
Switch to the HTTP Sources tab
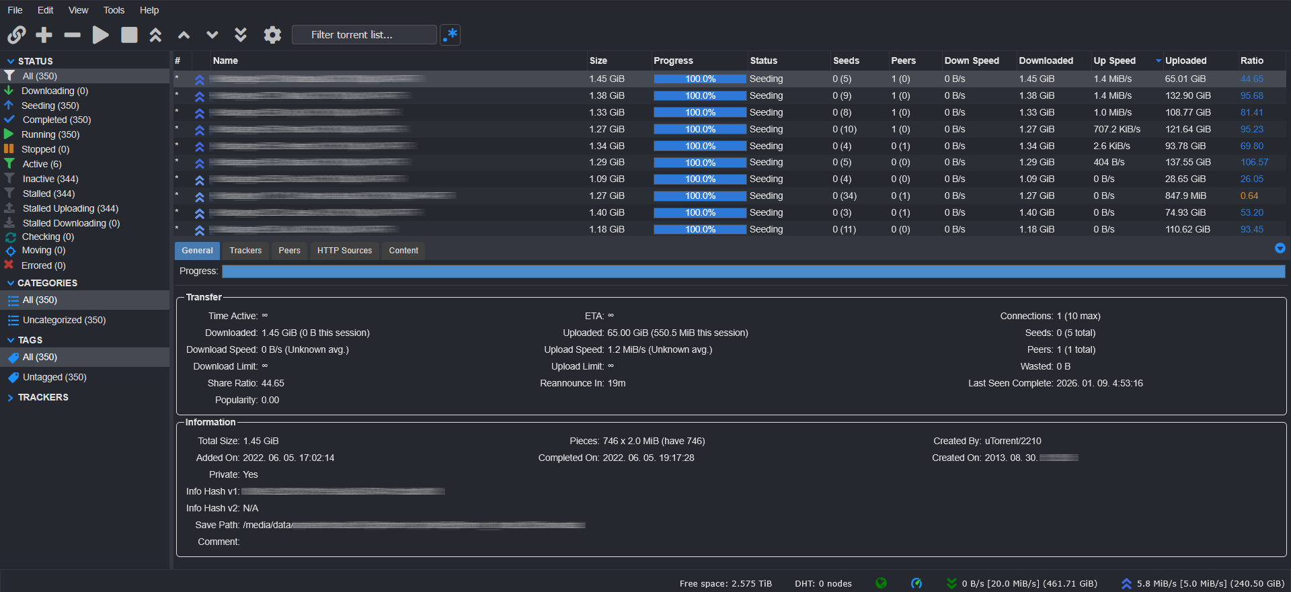pyautogui.click(x=344, y=251)
